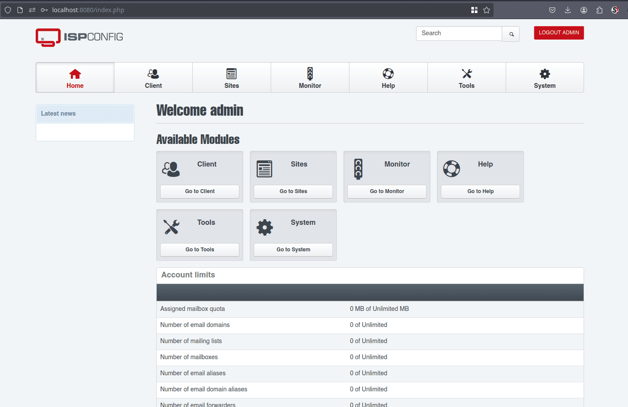The width and height of the screenshot is (628, 407).
Task: Select the Monitor navigation tab
Action: (x=310, y=78)
